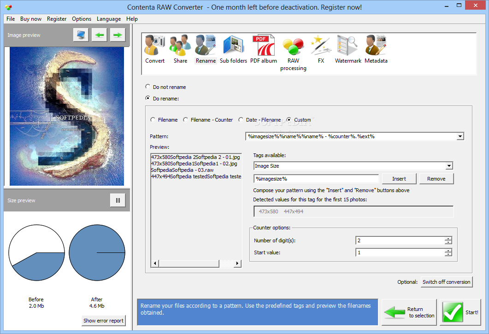Open the Watermark step icon
Viewport: 489px width, 334px height.
(x=348, y=49)
